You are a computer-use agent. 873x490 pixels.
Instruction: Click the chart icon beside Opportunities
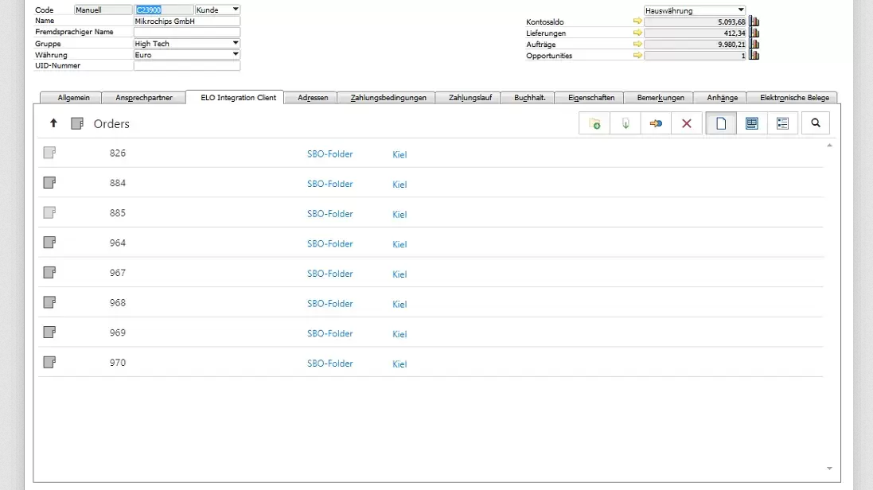(x=754, y=56)
